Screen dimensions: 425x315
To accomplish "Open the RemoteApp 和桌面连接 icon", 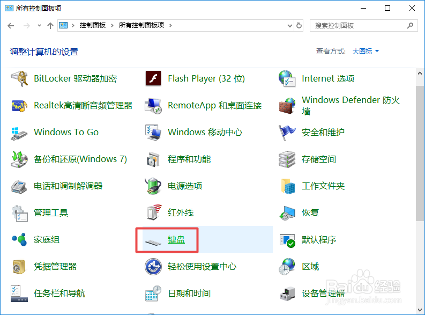I will tap(153, 106).
